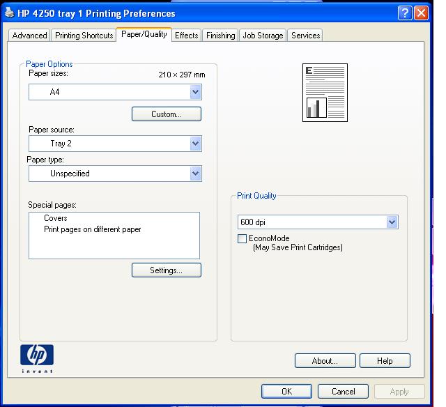The height and width of the screenshot is (407, 446).
Task: Click the HP invent logo
Action: click(x=37, y=358)
